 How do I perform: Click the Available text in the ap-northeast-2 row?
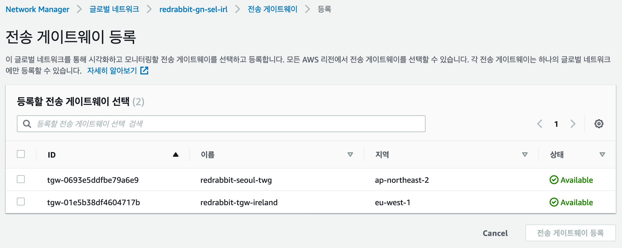(577, 180)
